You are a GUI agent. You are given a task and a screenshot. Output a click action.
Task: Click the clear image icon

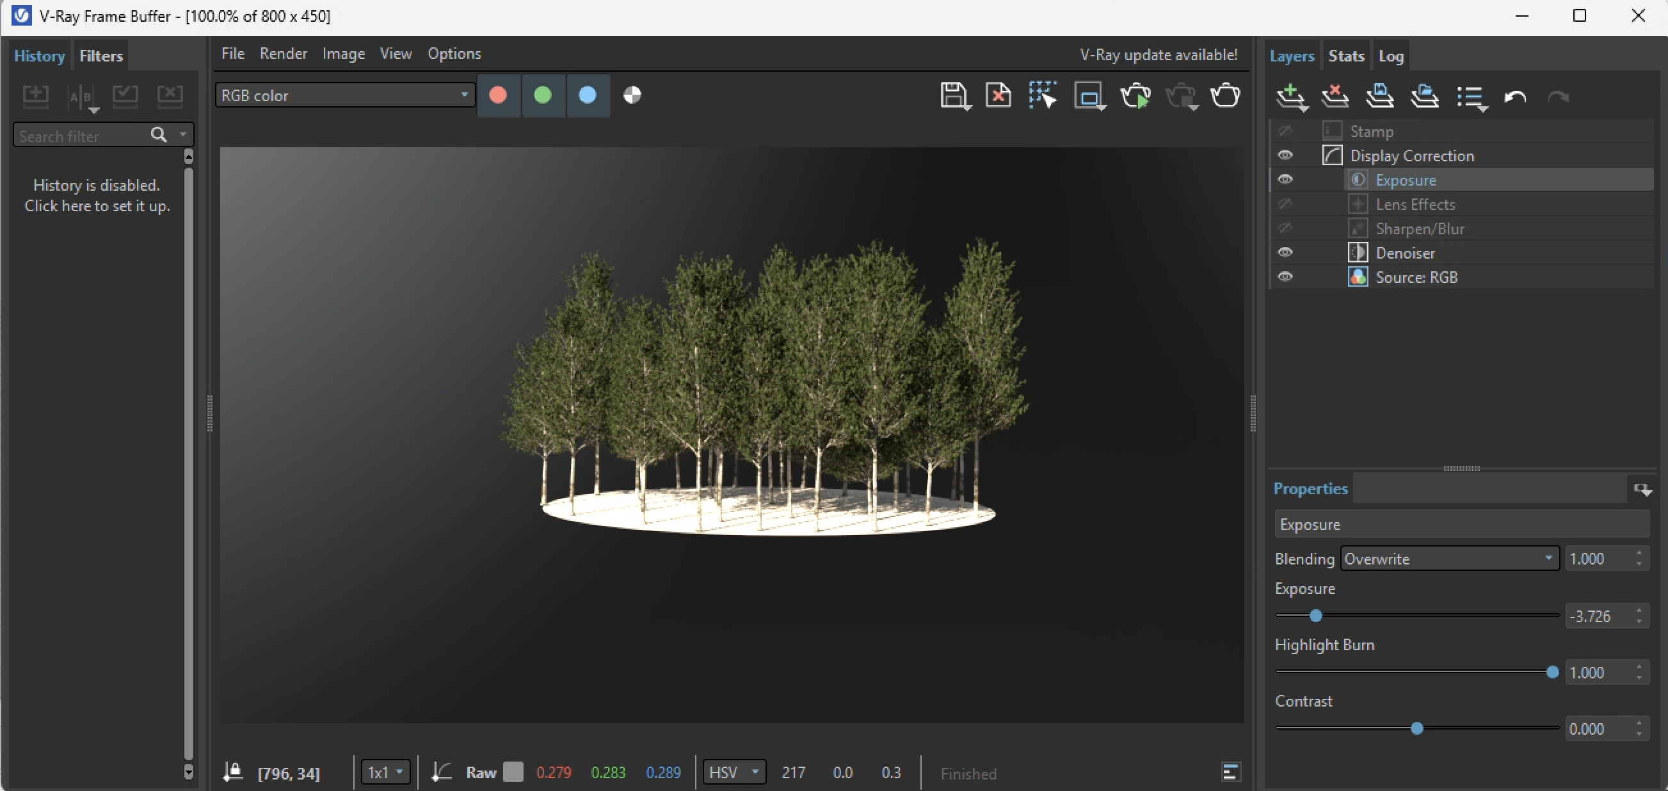(x=998, y=96)
